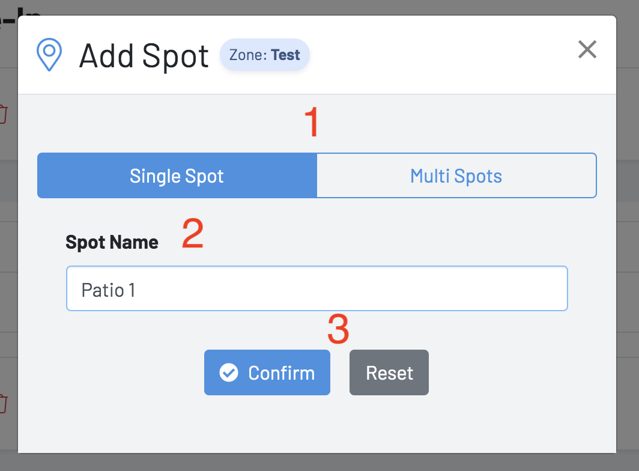Click the bold word Test in badge
The image size is (639, 471).
285,55
